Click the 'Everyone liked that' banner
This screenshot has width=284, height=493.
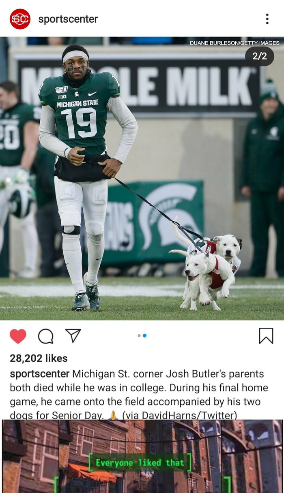click(x=140, y=463)
